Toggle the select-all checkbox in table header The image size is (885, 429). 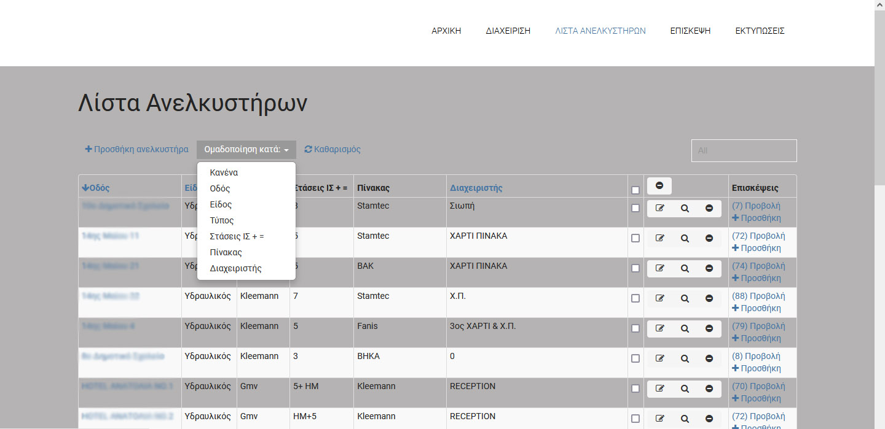635,190
